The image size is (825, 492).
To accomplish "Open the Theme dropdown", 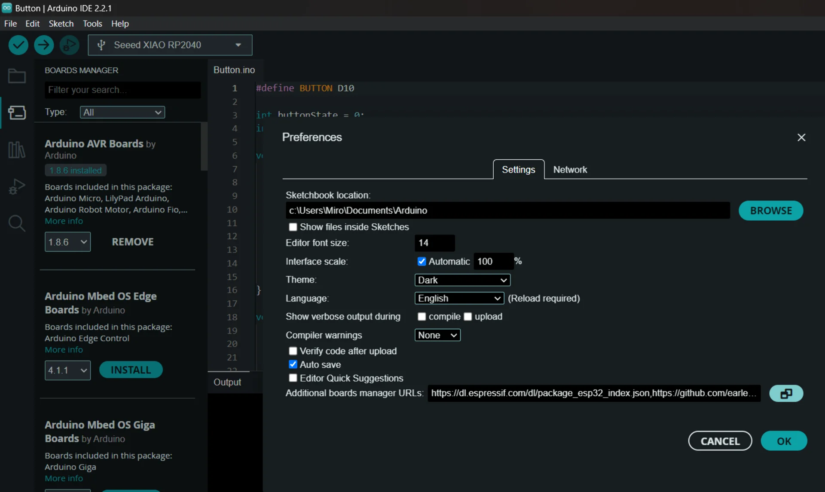I will coord(462,280).
